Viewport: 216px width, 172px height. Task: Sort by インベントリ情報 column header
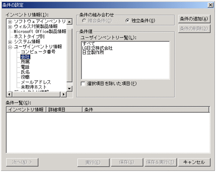(x=26, y=110)
